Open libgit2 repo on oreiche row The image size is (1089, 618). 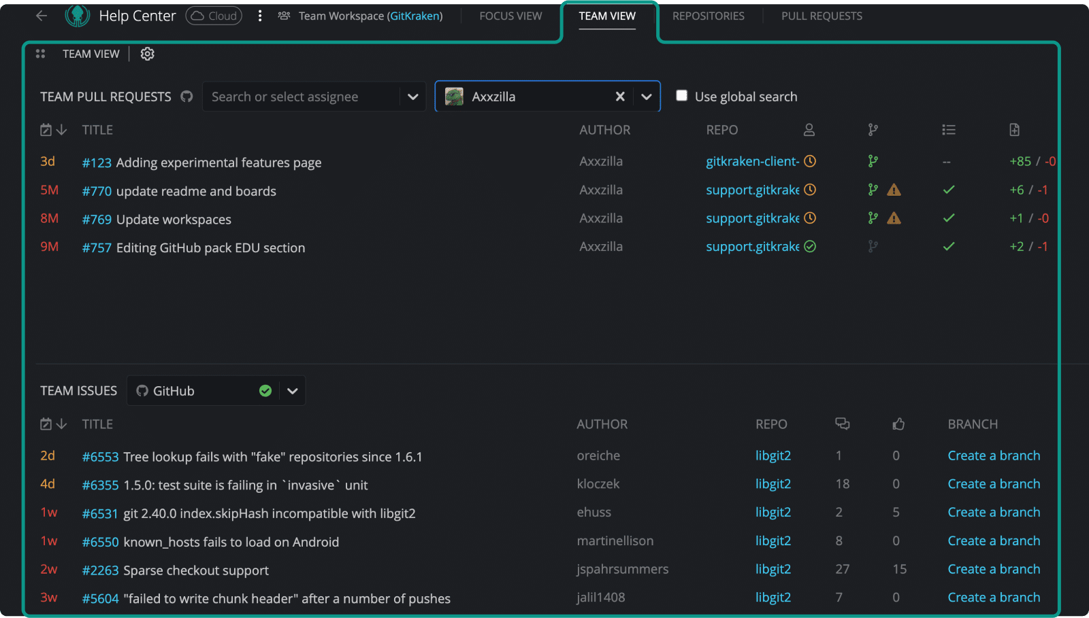tap(773, 456)
